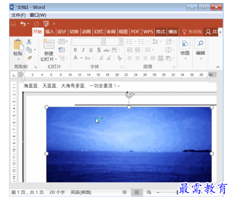Viewport: 231px width, 202px height.
Task: Click the Reset slide icon
Action: click(x=62, y=50)
